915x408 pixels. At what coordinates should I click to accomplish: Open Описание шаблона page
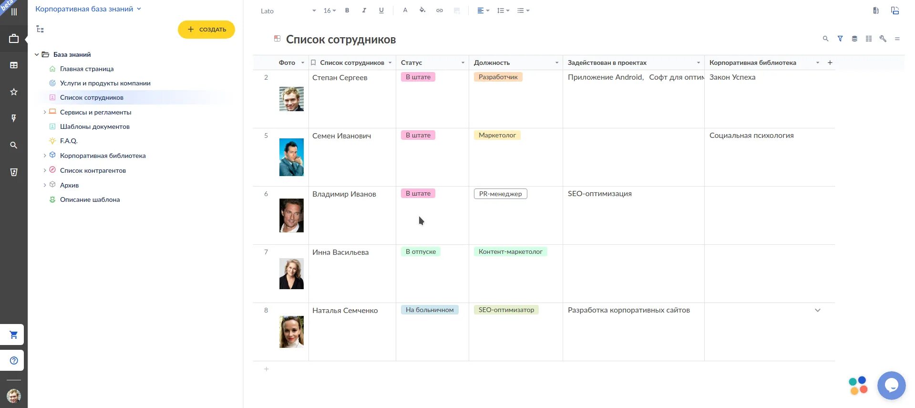90,199
